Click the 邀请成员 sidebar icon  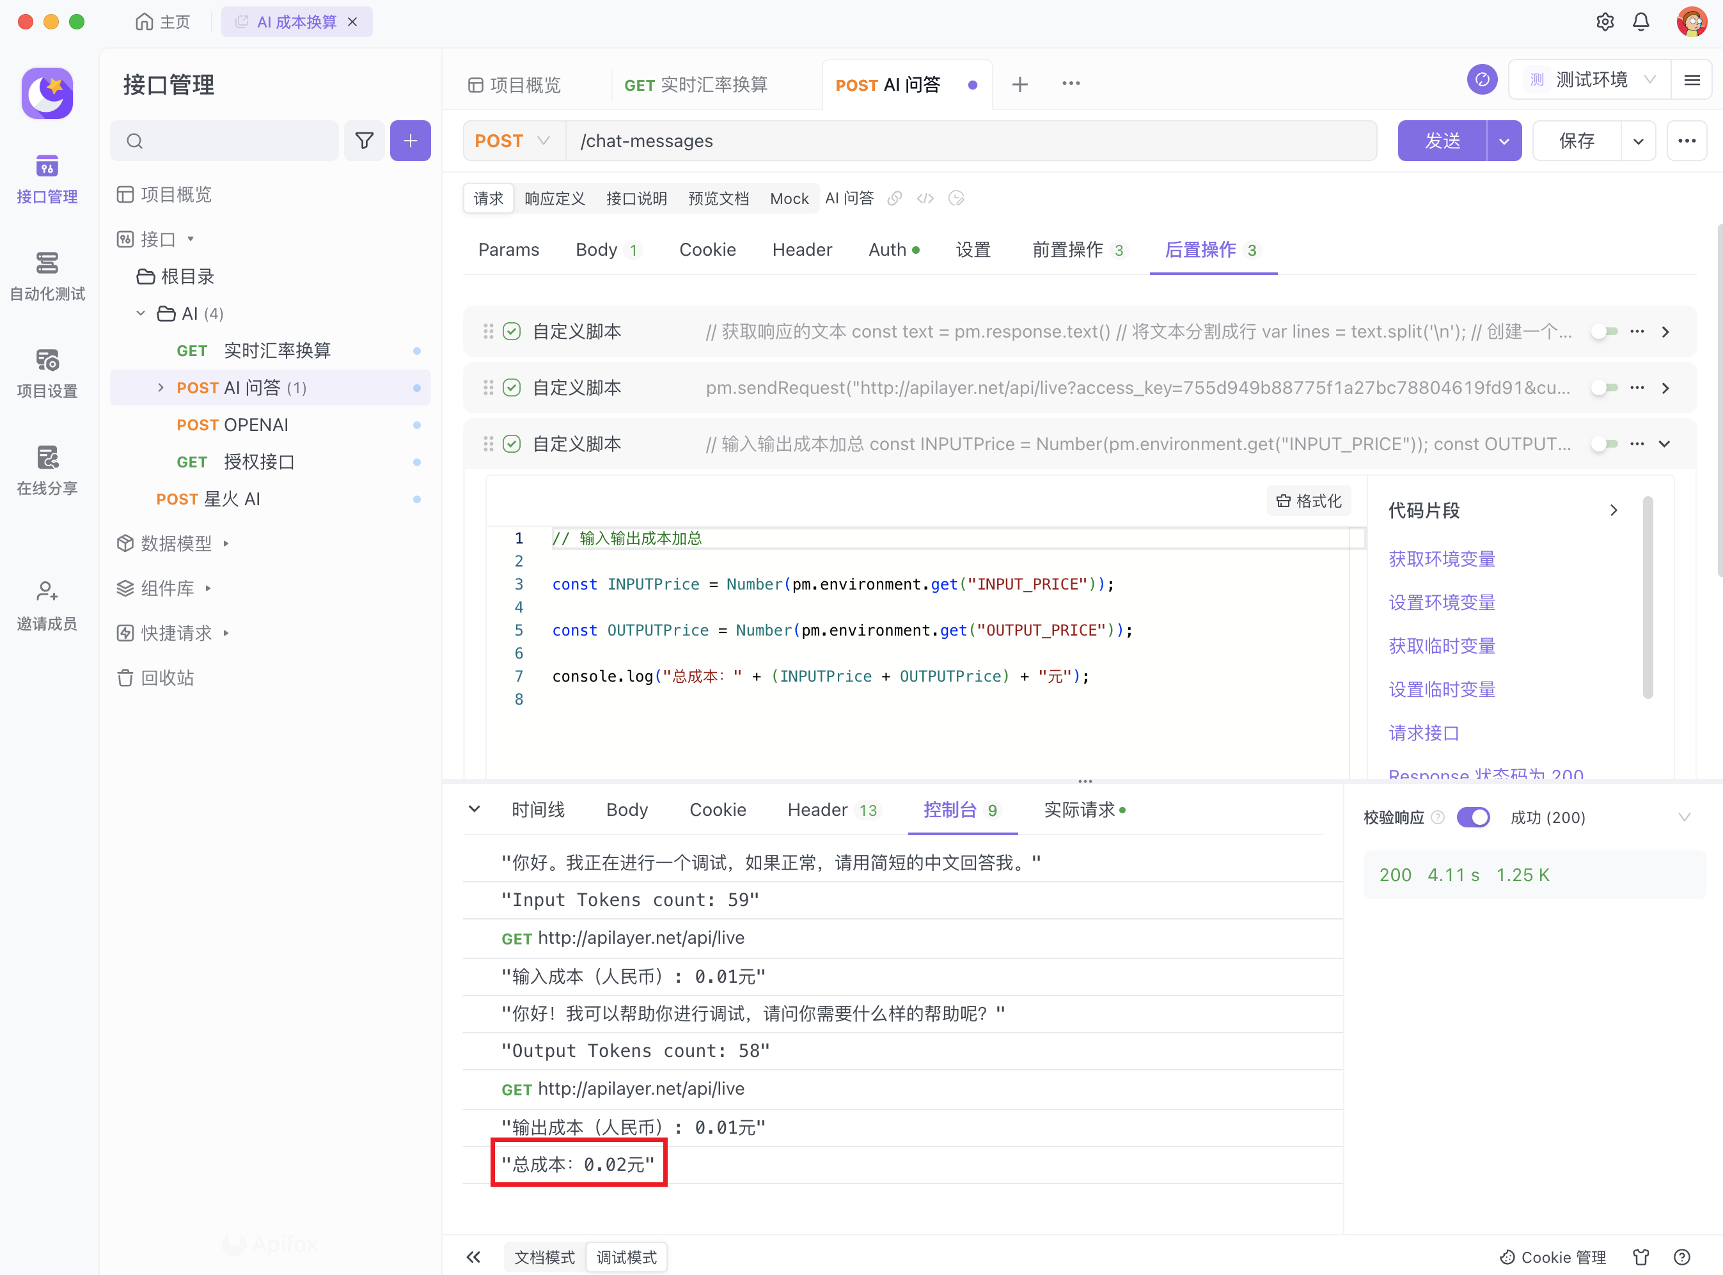point(47,605)
